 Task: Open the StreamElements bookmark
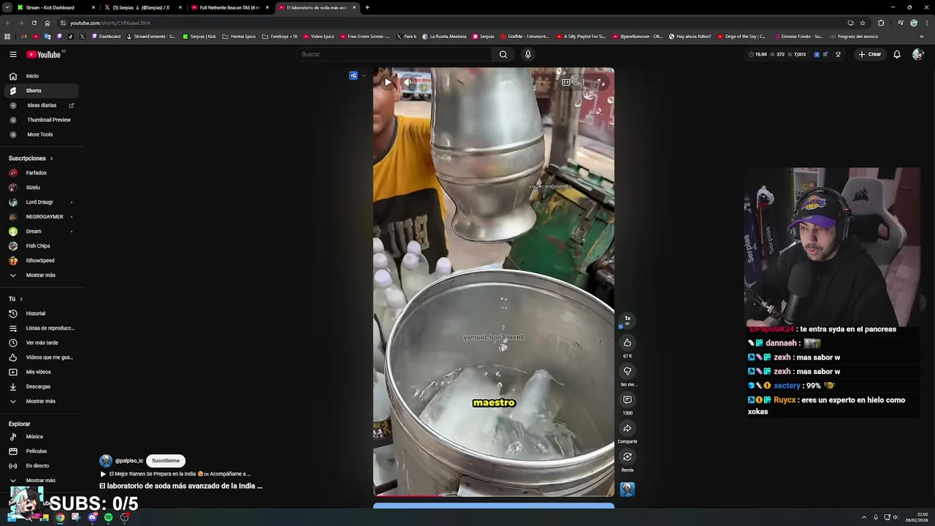tap(151, 37)
